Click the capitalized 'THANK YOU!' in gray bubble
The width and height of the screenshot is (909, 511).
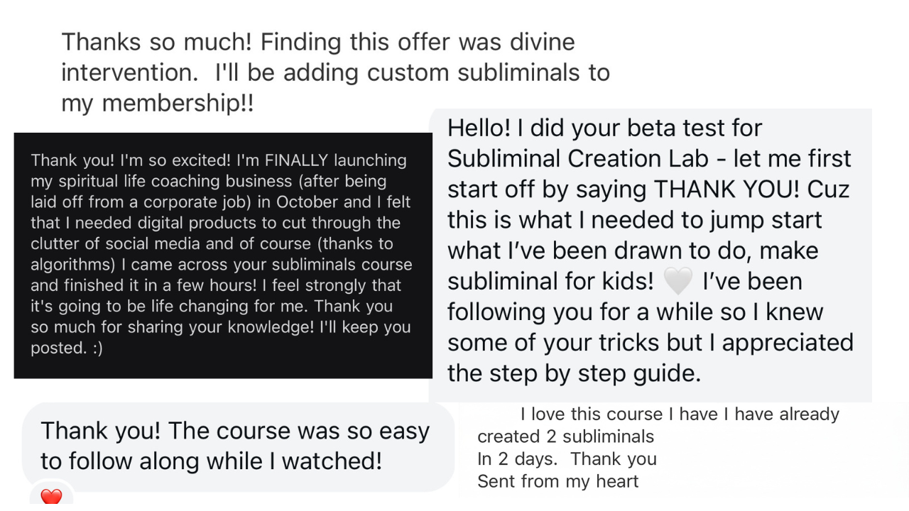[x=726, y=189]
